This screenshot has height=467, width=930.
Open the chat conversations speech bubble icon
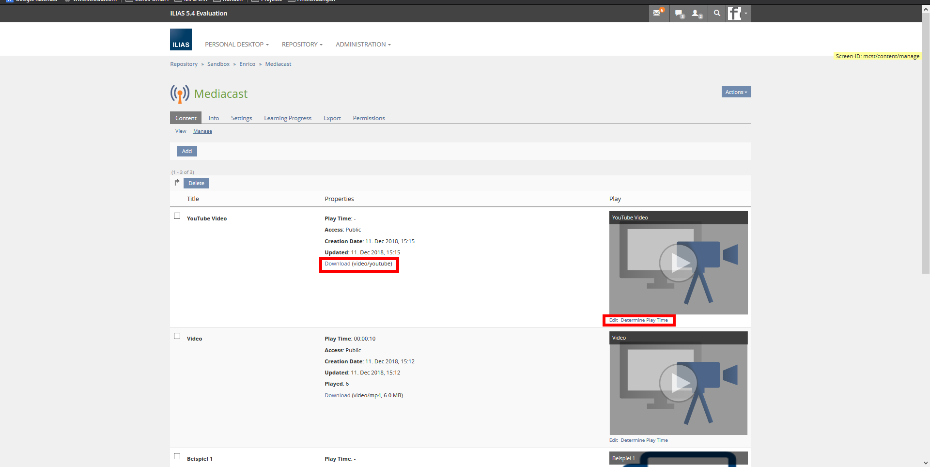[x=679, y=14]
